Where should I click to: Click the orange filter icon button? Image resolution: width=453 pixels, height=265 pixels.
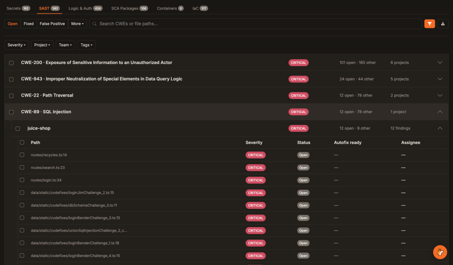click(x=430, y=24)
